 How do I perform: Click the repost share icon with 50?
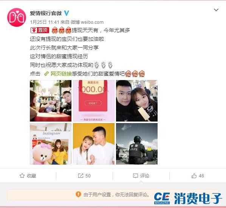click(x=80, y=176)
